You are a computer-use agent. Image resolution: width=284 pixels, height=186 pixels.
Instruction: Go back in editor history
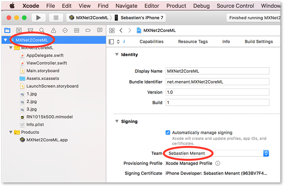pos(121,30)
